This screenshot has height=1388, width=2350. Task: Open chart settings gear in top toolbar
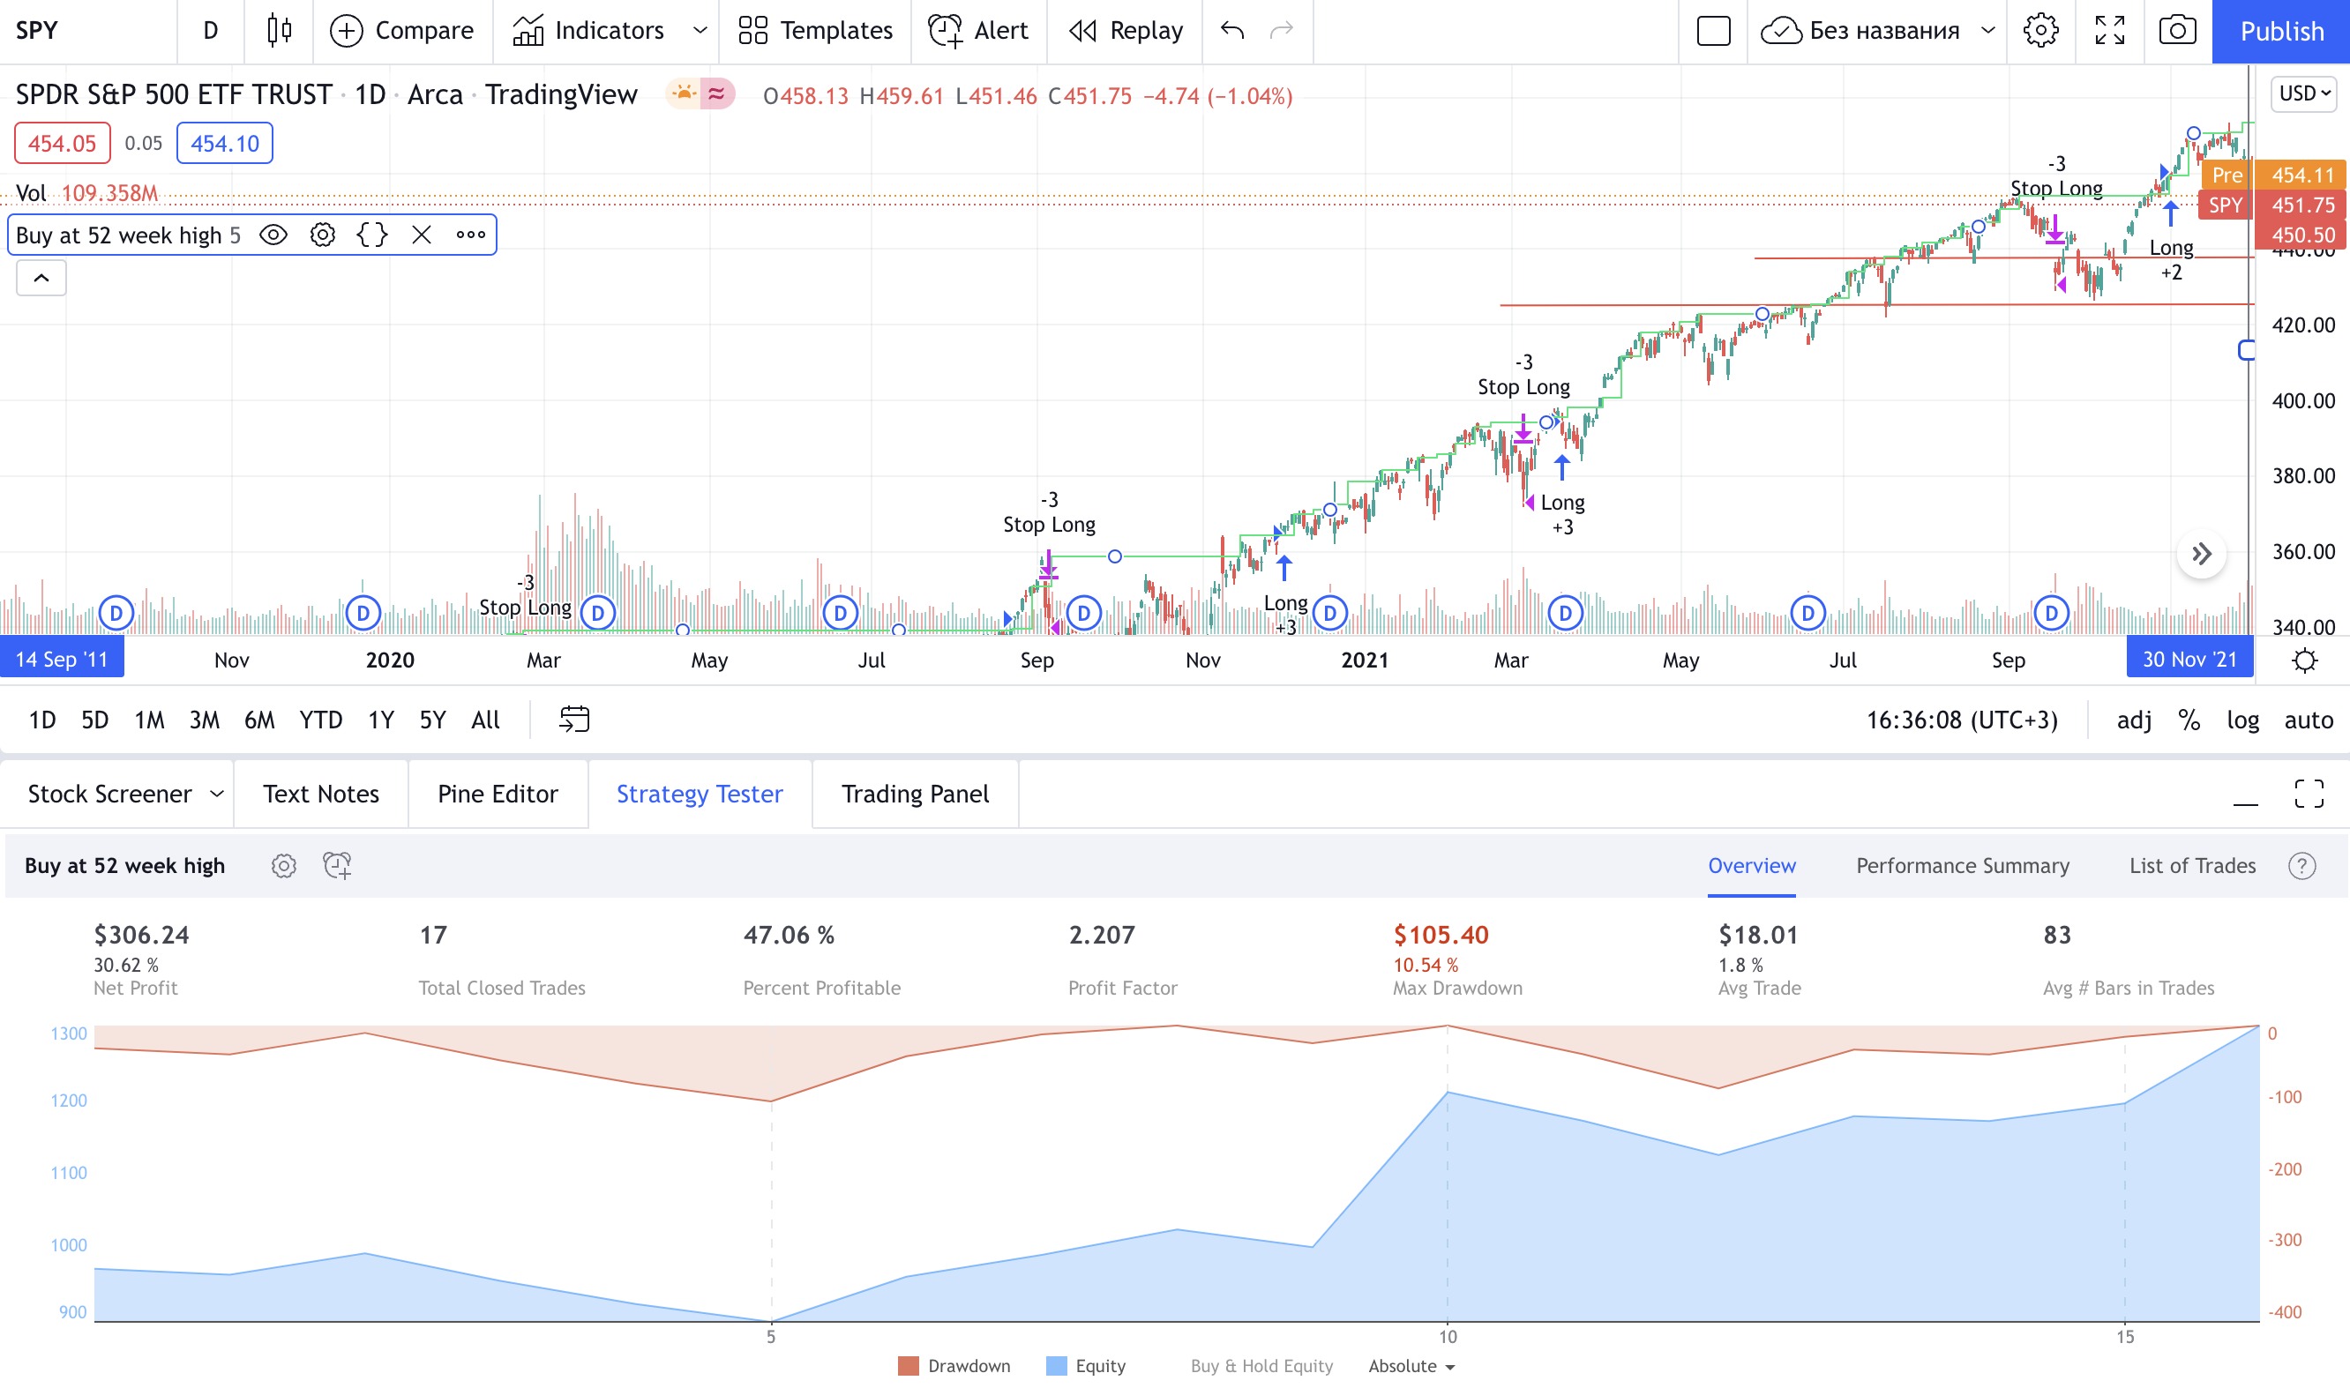[x=2040, y=31]
